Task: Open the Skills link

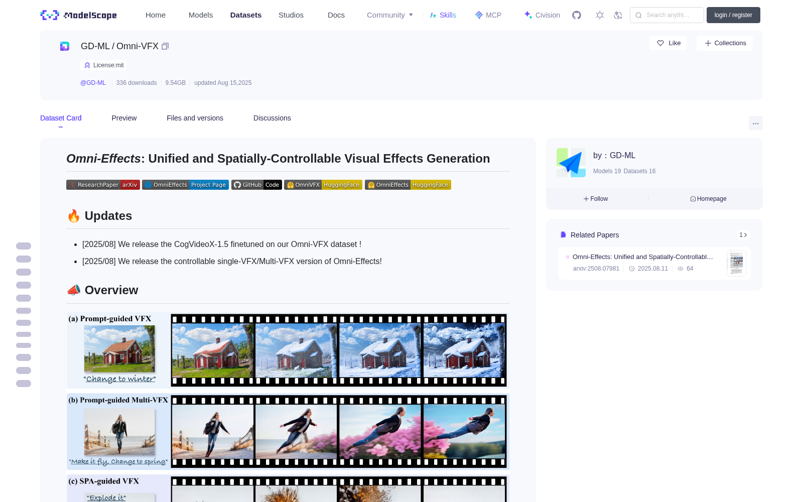Action: pos(443,15)
